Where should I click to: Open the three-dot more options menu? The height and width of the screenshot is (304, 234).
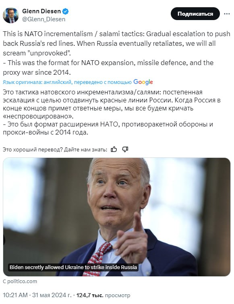tap(227, 14)
